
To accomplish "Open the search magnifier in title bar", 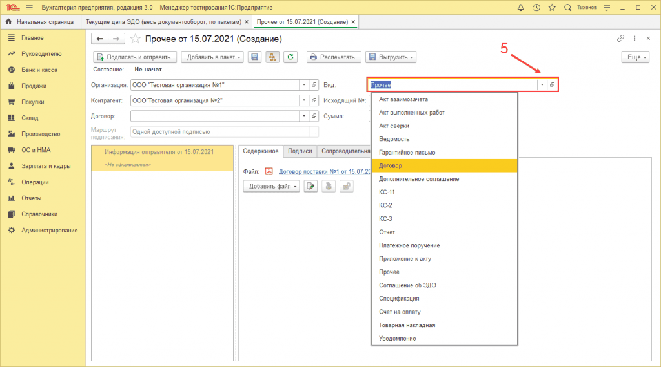I will click(567, 8).
